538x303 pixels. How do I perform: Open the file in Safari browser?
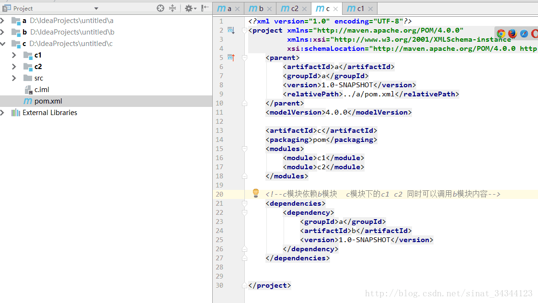524,34
